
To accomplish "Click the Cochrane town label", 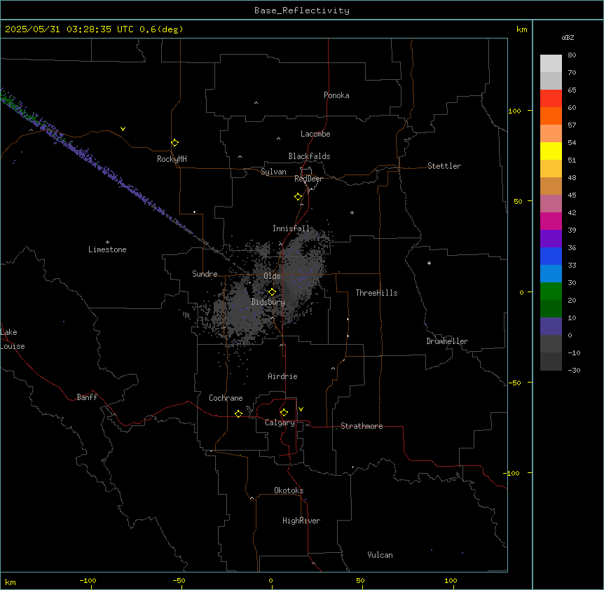I will coord(226,398).
